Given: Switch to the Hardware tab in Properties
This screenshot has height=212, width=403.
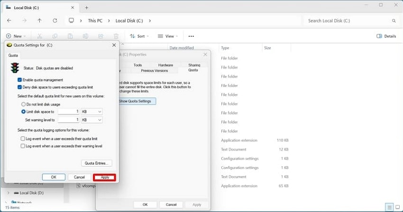Looking at the screenshot, I should click(x=165, y=65).
